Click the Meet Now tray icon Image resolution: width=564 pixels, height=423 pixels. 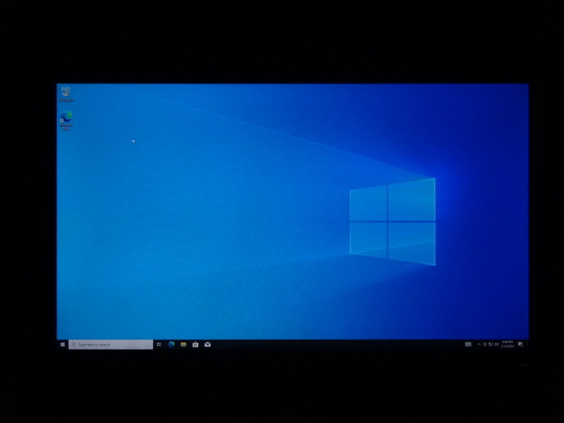pyautogui.click(x=485, y=344)
